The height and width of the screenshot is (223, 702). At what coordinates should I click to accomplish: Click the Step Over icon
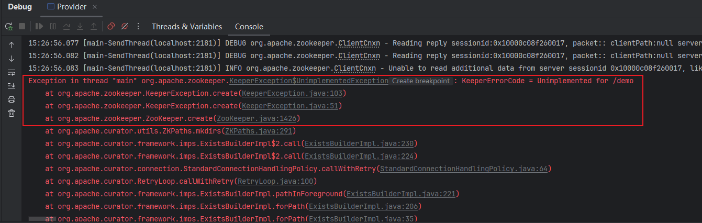click(66, 26)
